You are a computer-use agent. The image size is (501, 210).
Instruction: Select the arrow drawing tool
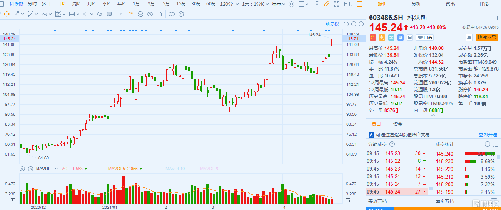[x=86, y=15]
